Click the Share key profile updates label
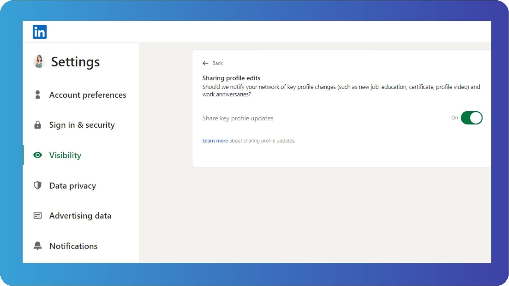 point(238,118)
